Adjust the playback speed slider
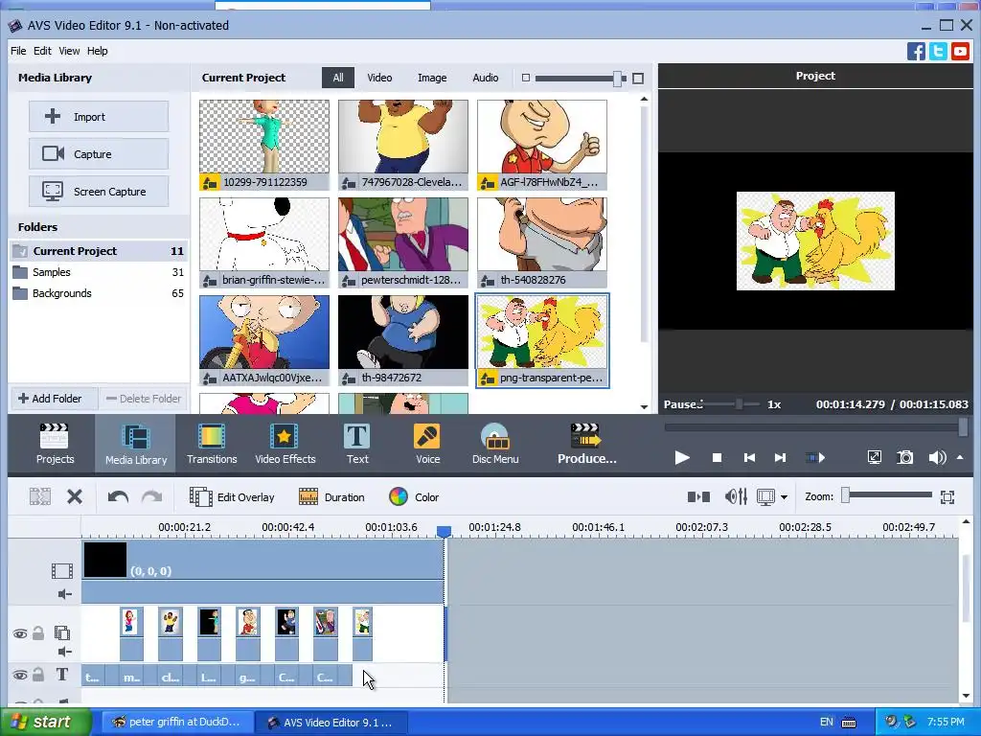 coord(739,404)
